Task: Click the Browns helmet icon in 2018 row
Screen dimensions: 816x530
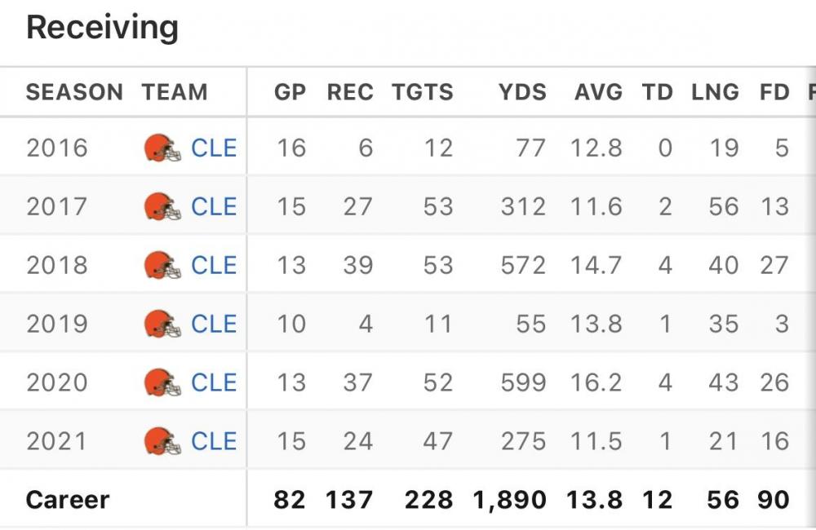Action: click(162, 266)
